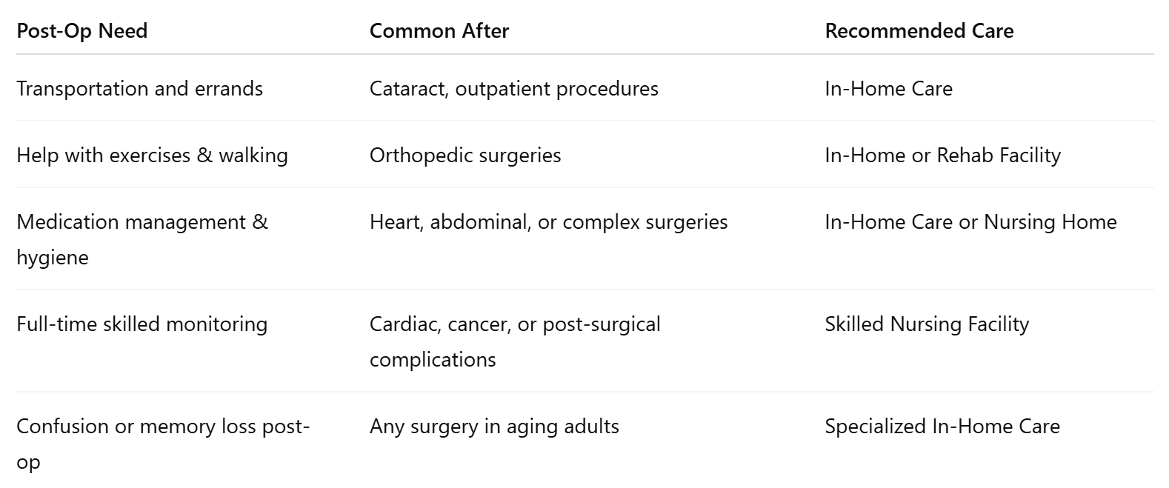Click Confusion or memory loss post-op cell
Image resolution: width=1169 pixels, height=488 pixels.
(x=163, y=444)
